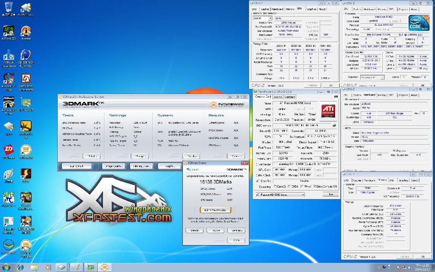Open the Validation tab in GPU-Z

(x=289, y=97)
